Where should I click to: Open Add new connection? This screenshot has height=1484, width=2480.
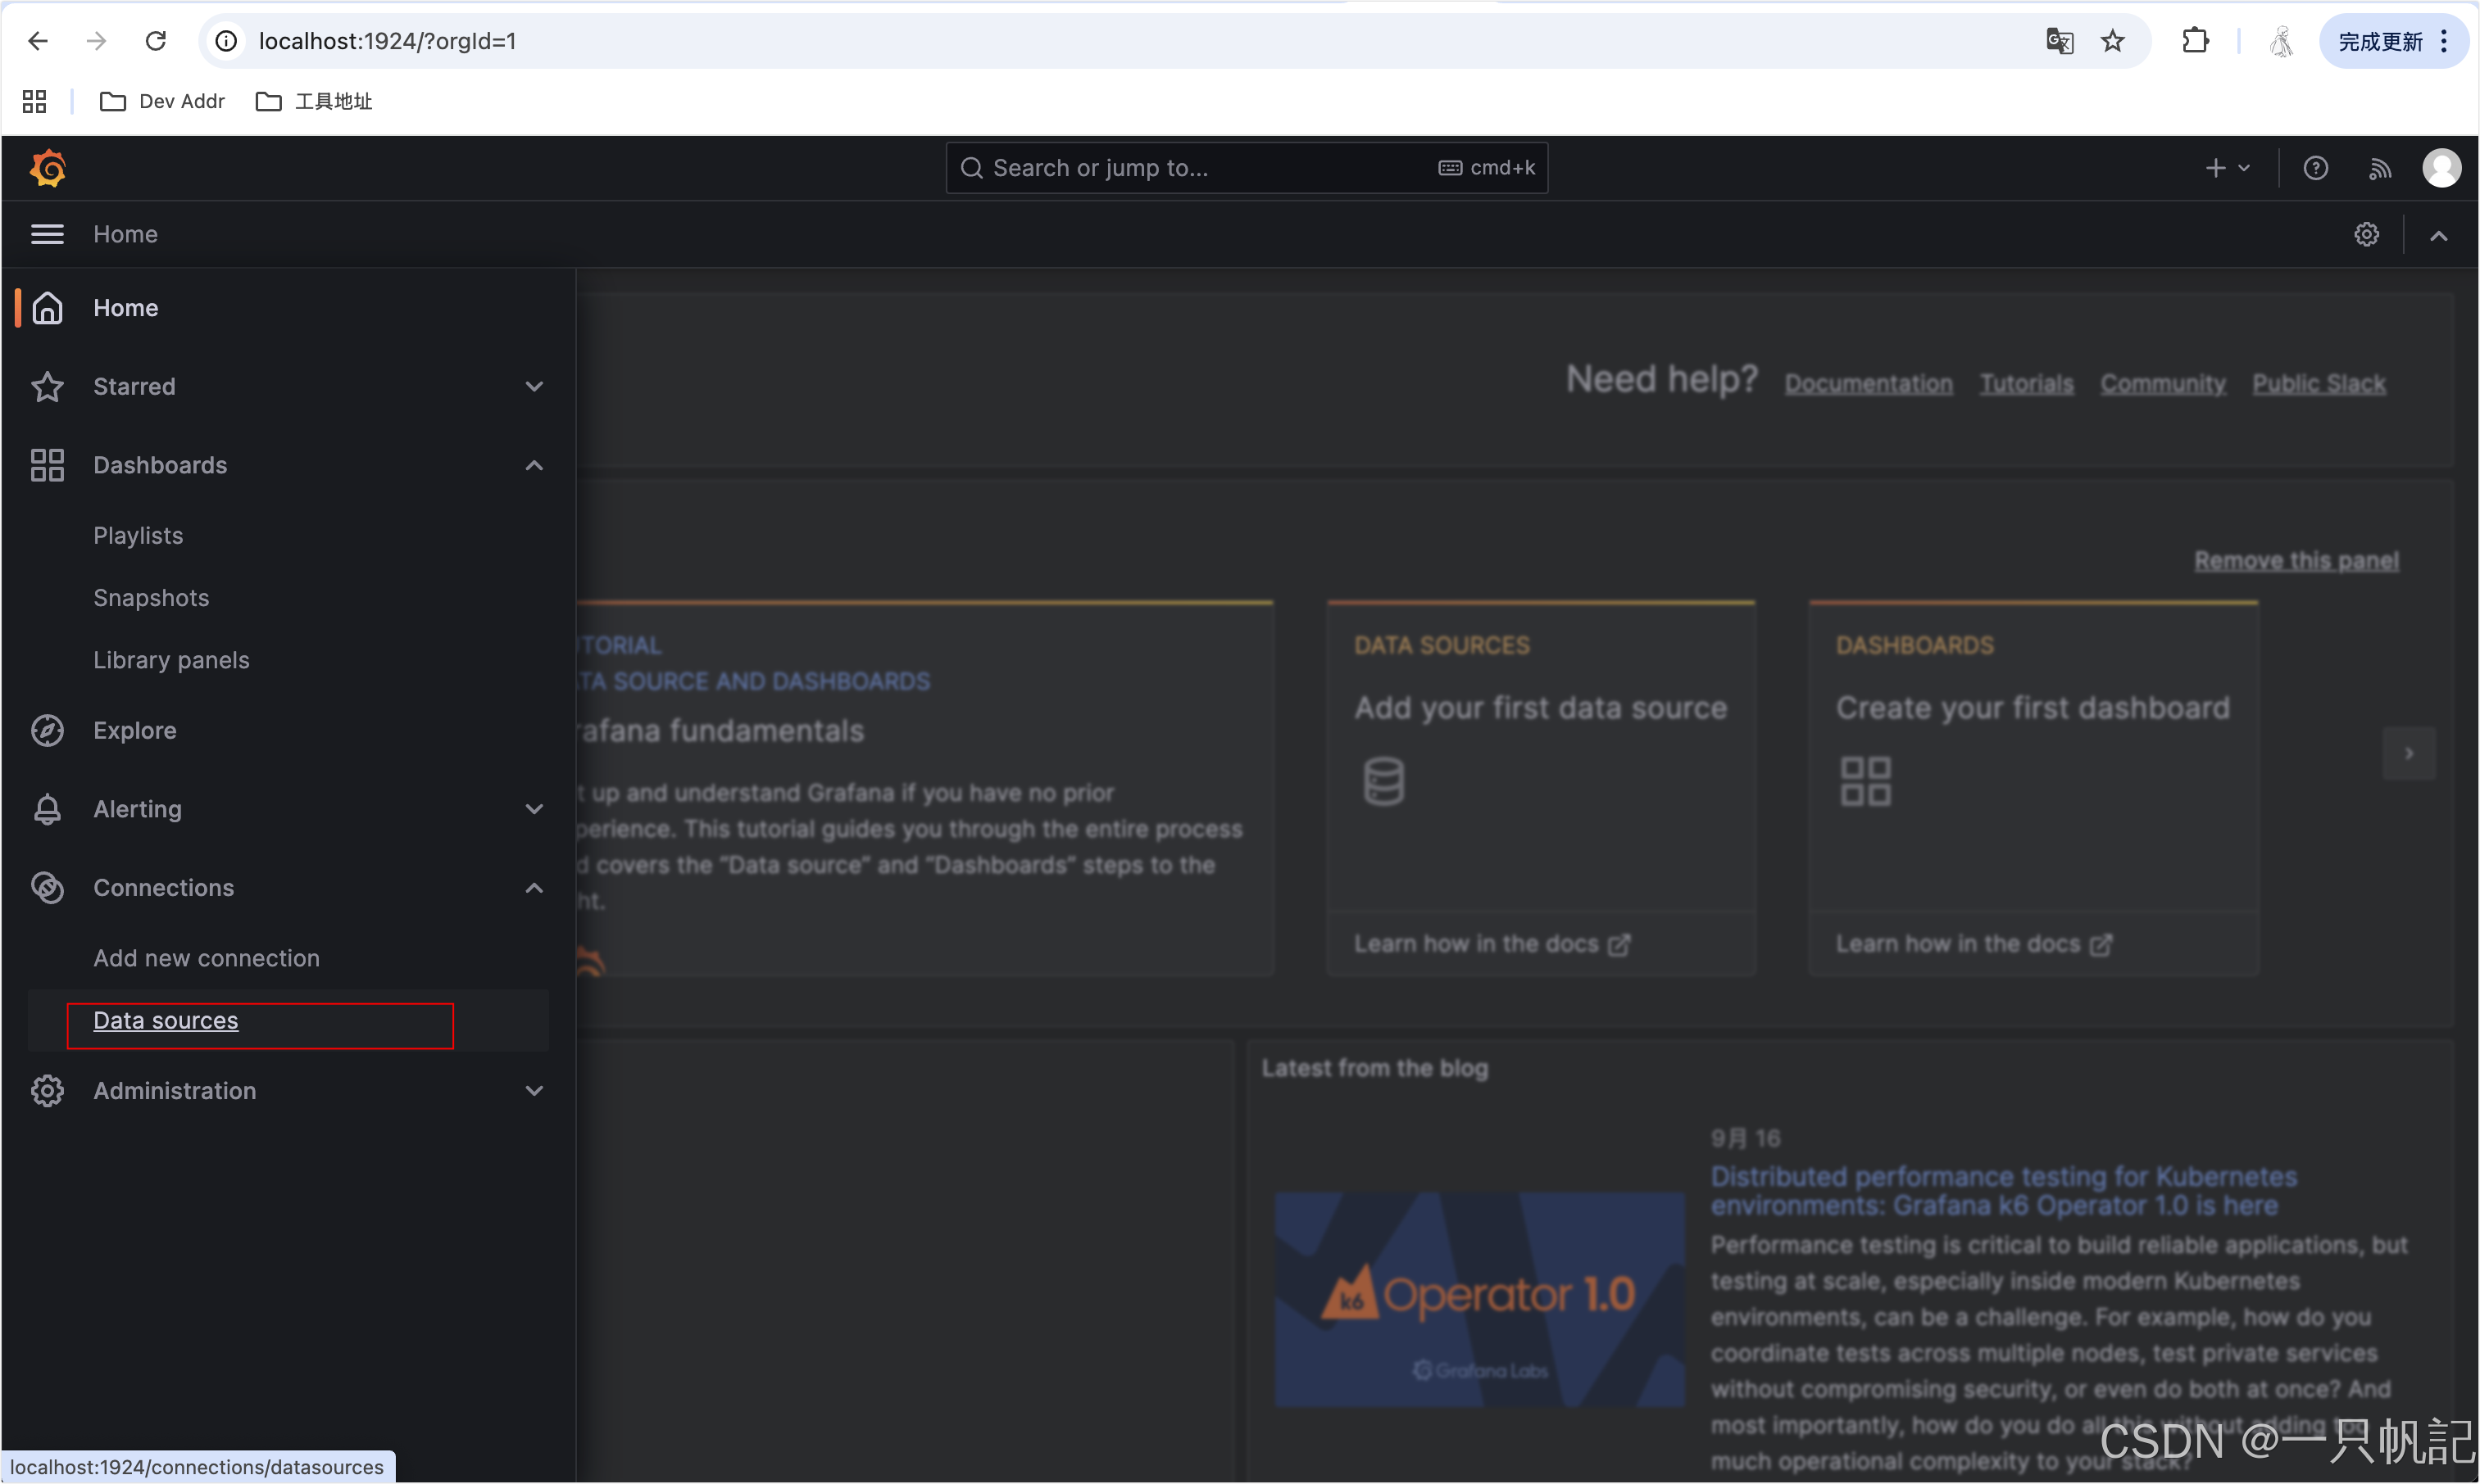point(206,958)
